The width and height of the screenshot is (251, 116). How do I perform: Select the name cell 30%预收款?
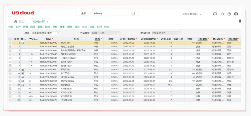[x=77, y=89]
